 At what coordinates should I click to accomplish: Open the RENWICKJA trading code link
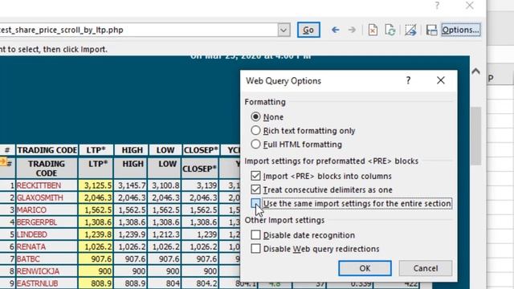pyautogui.click(x=38, y=271)
